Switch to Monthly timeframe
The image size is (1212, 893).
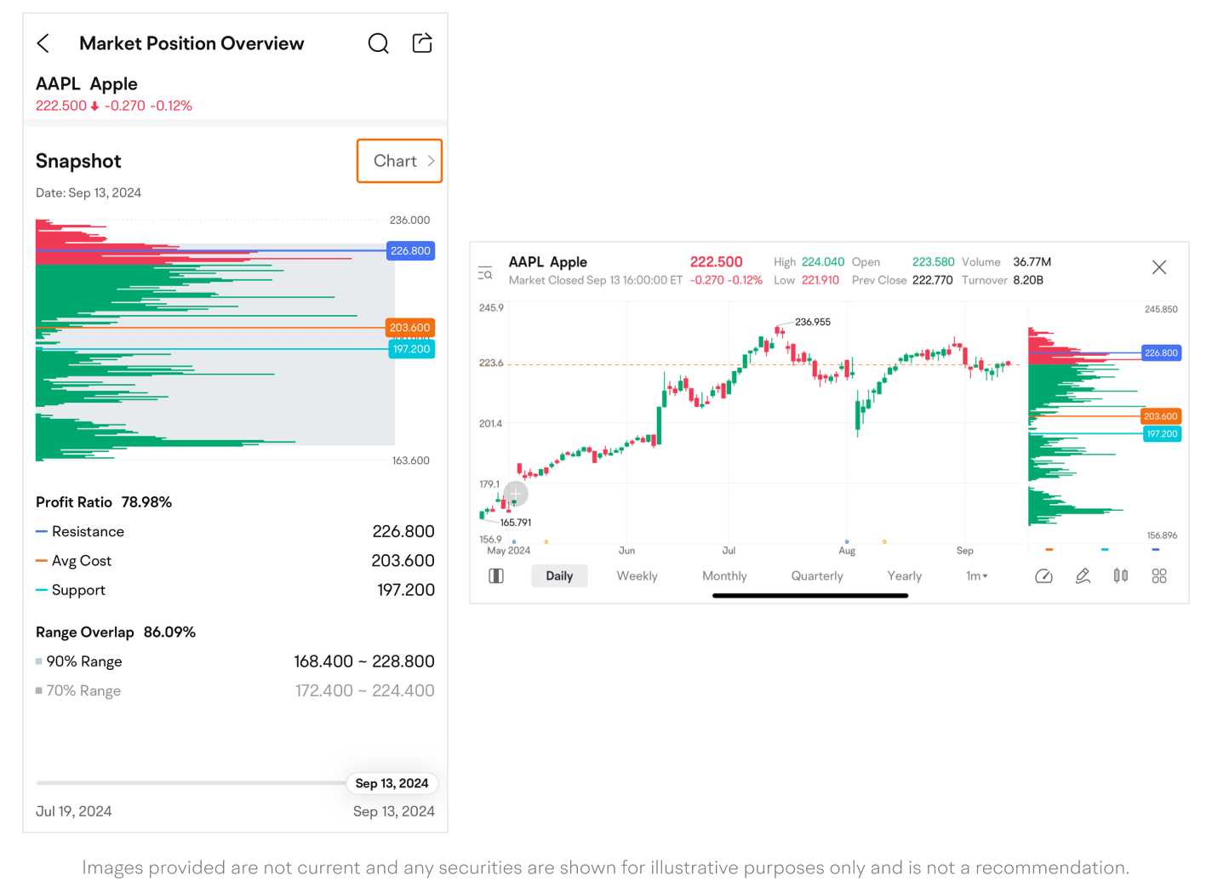(x=724, y=576)
